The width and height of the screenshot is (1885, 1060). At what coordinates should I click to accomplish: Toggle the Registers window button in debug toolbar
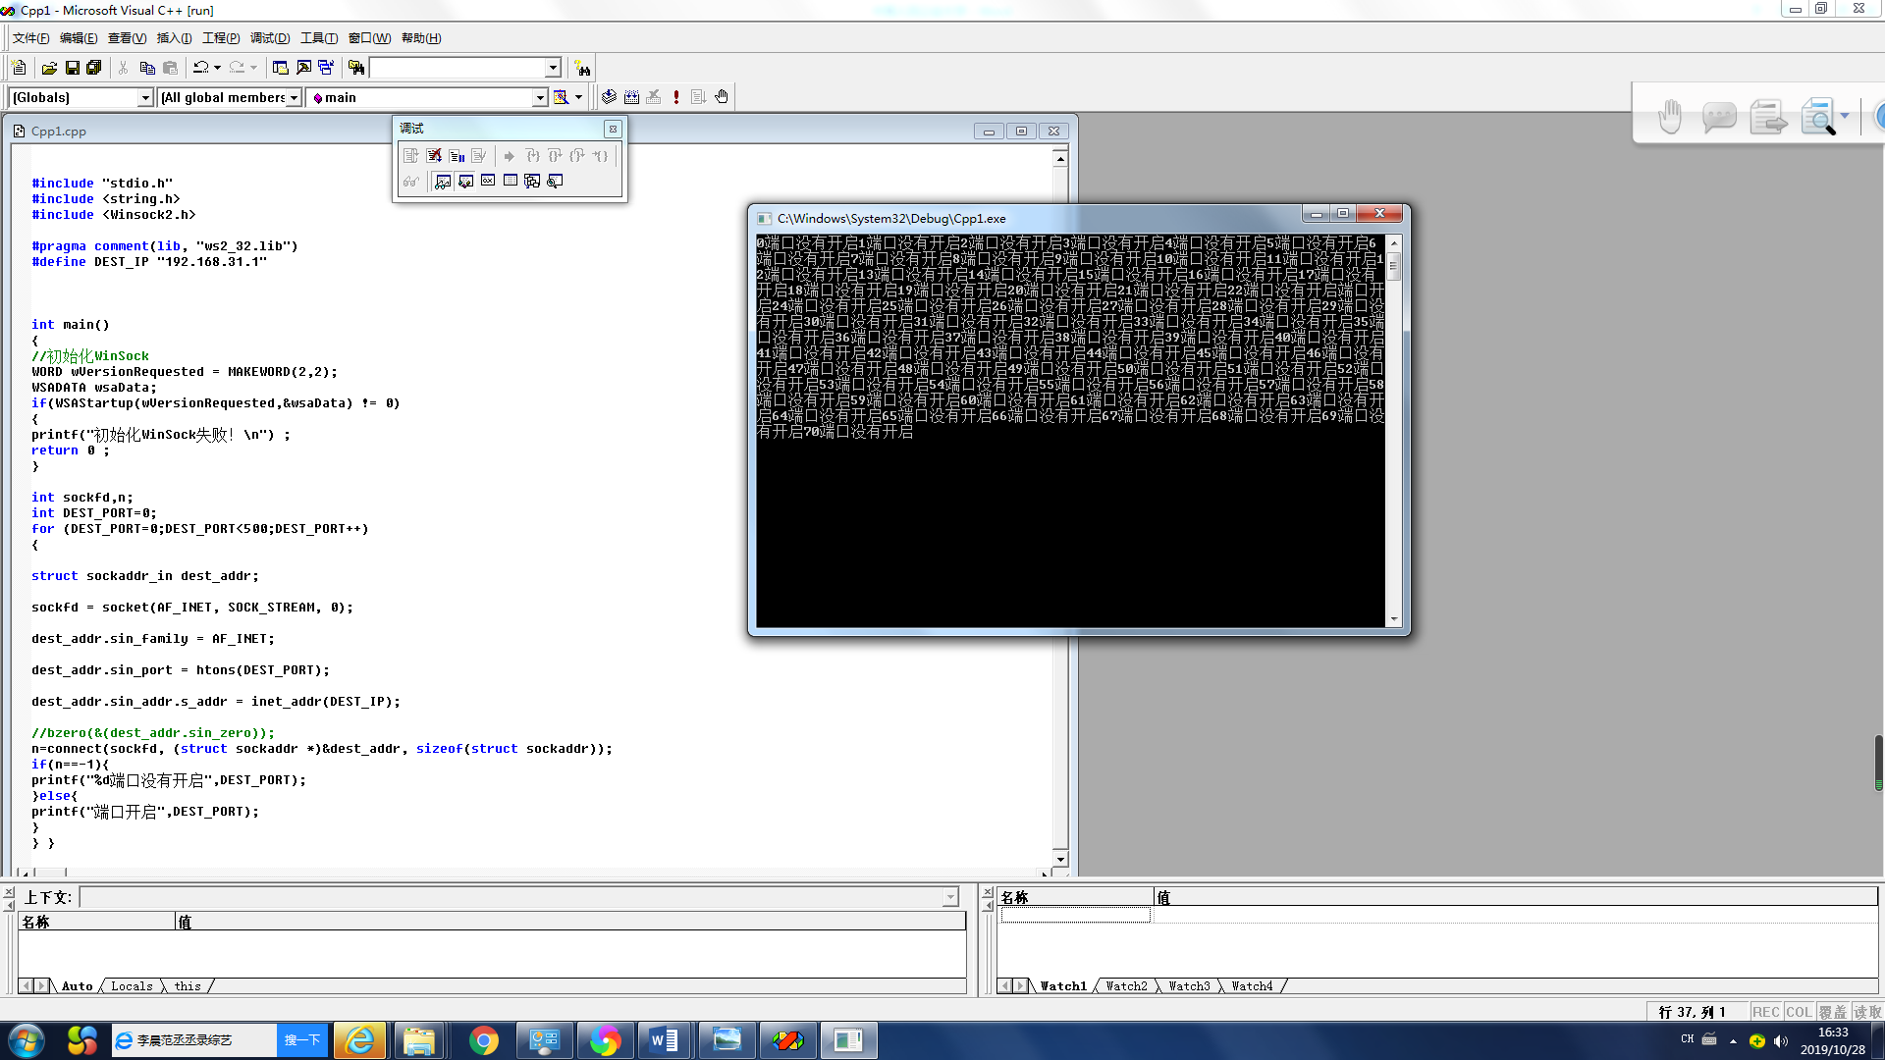click(488, 182)
